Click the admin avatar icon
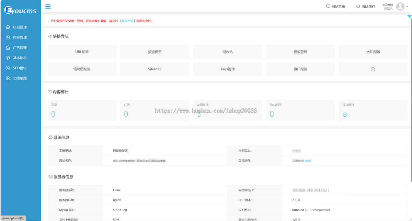Screen dimensions: 412x221 tap(400, 7)
